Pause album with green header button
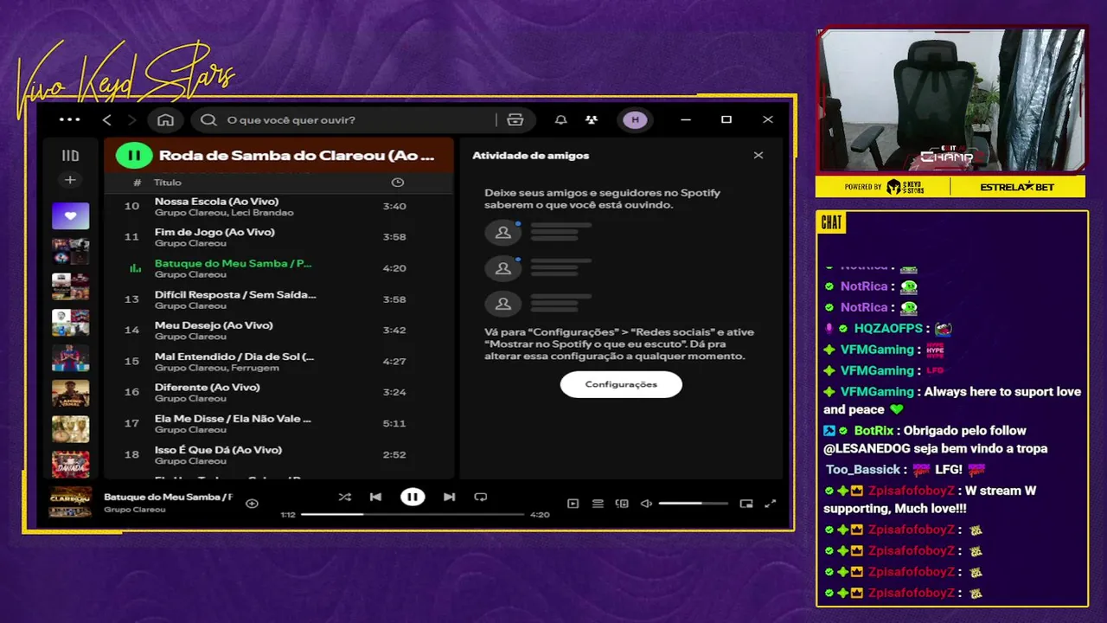Screen dimensions: 1107x623 click(x=133, y=156)
